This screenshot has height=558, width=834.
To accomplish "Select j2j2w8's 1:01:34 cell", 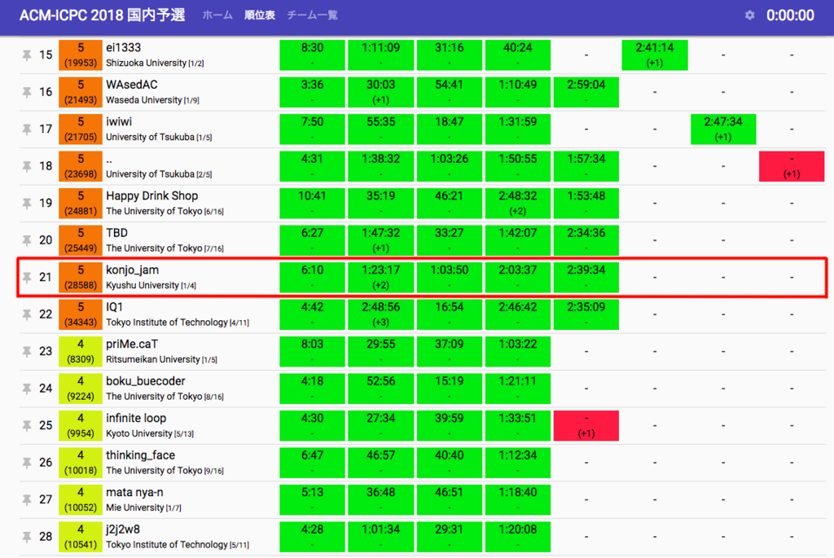I will coord(381,537).
